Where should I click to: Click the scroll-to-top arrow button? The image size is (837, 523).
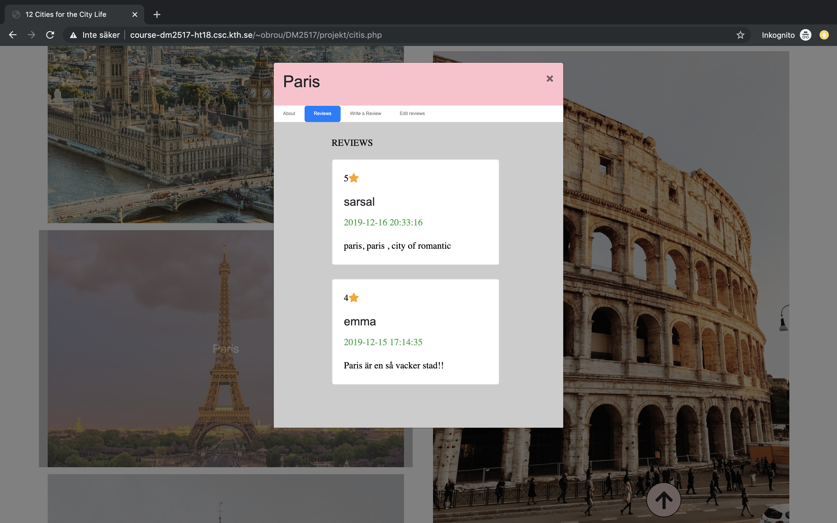(x=663, y=500)
